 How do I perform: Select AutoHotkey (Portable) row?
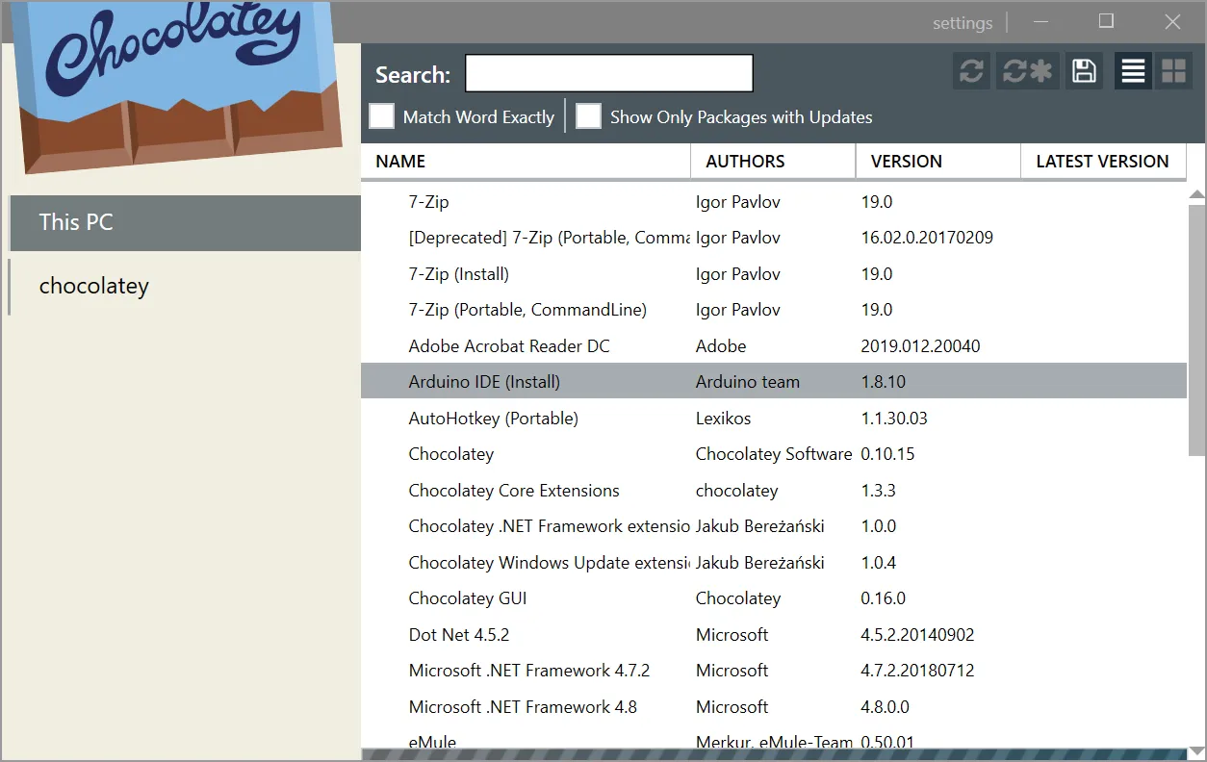coord(774,419)
